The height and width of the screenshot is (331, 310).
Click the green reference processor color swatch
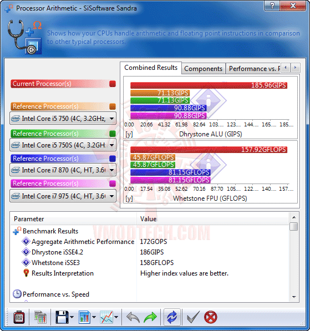pyautogui.click(x=113, y=134)
